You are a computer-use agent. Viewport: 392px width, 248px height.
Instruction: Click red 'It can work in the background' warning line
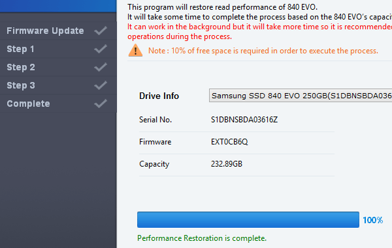click(260, 27)
